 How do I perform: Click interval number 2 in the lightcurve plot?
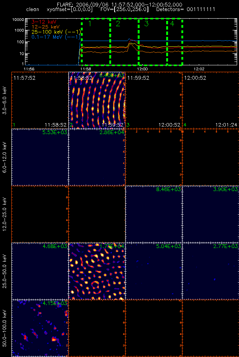pos(118,24)
